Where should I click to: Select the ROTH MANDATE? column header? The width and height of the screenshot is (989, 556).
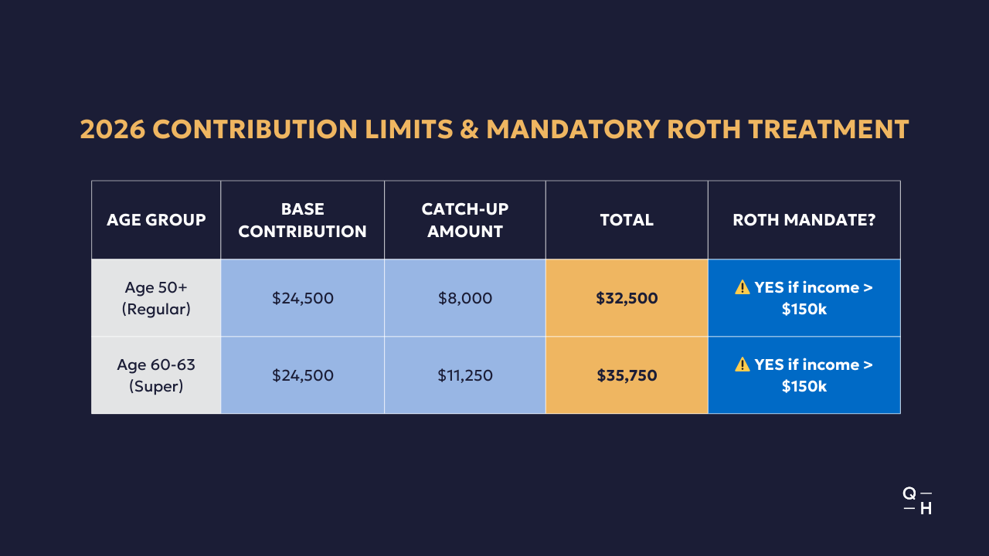coord(804,220)
